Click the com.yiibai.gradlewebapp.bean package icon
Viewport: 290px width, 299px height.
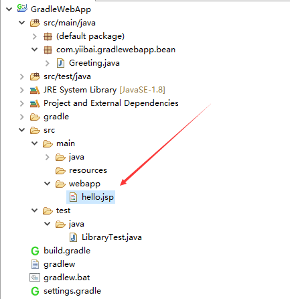(48, 50)
